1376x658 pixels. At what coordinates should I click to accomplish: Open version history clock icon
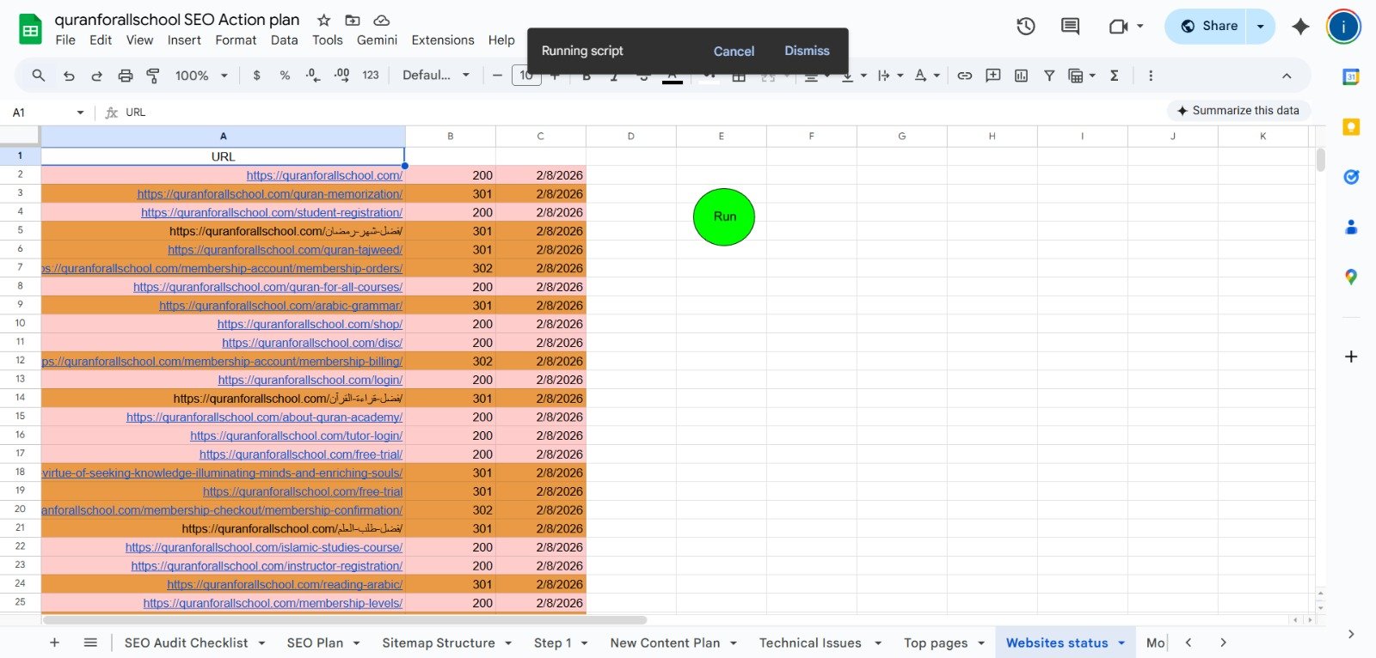coord(1025,27)
